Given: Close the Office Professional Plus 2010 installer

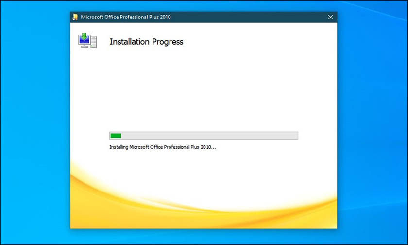Looking at the screenshot, I should click(x=330, y=17).
